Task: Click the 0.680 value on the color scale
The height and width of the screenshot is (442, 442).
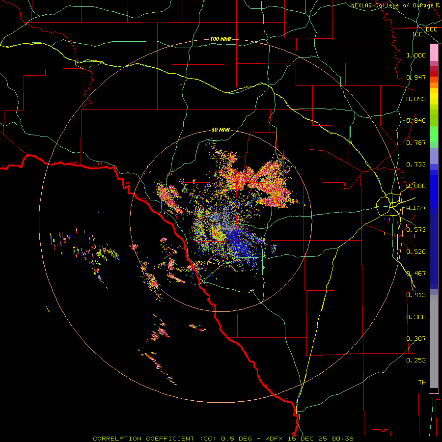Action: (x=416, y=186)
